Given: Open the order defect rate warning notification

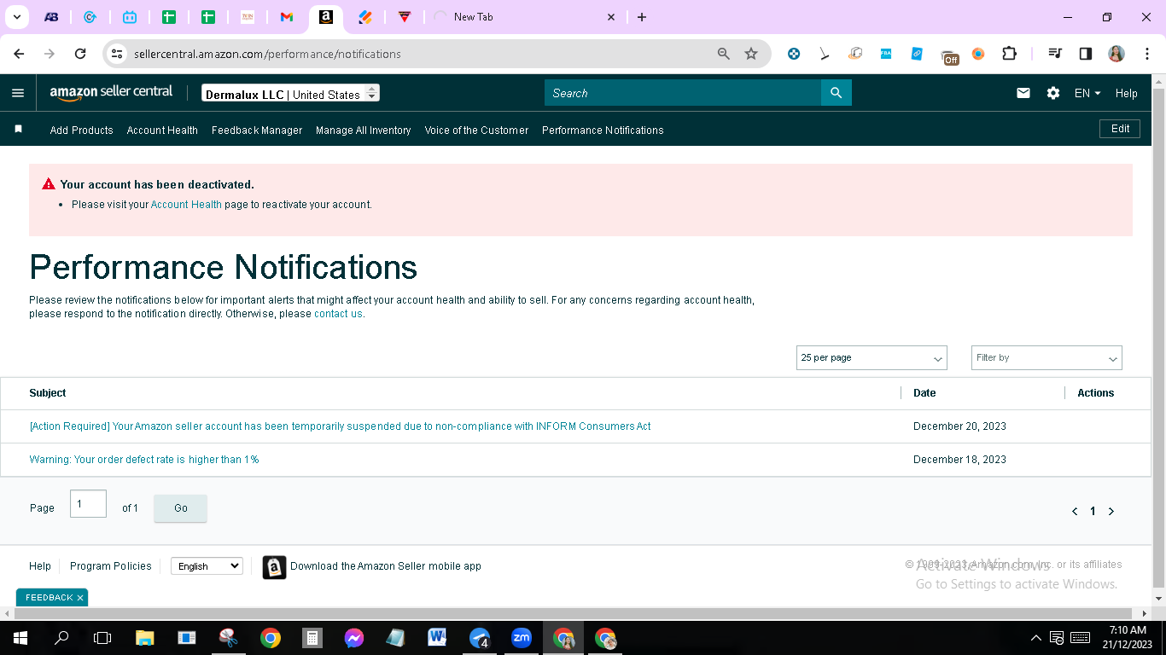Looking at the screenshot, I should (x=144, y=460).
